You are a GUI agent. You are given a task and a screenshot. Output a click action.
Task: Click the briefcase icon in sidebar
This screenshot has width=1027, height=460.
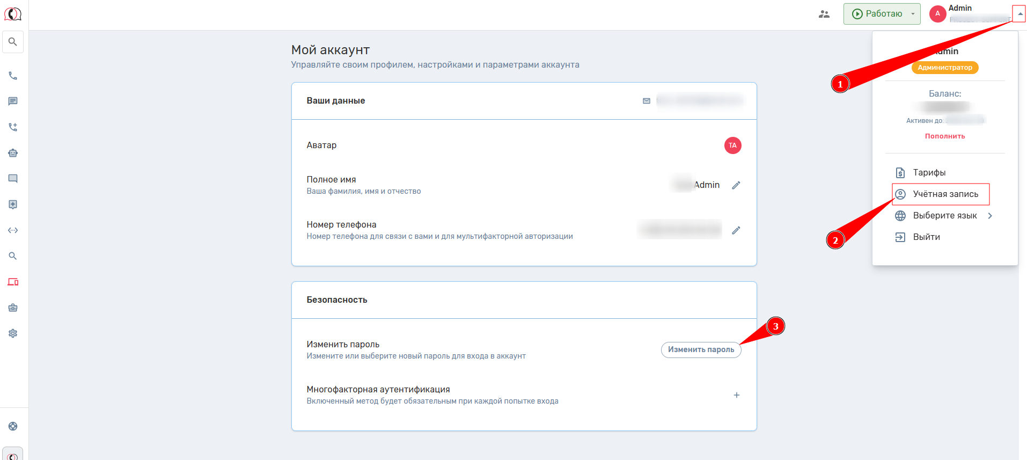click(13, 308)
